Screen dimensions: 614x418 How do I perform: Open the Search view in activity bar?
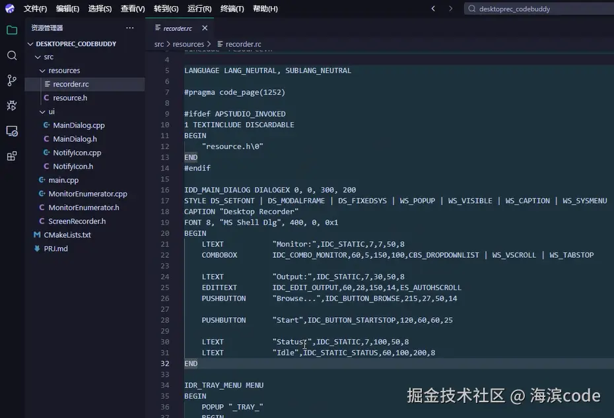pyautogui.click(x=12, y=55)
